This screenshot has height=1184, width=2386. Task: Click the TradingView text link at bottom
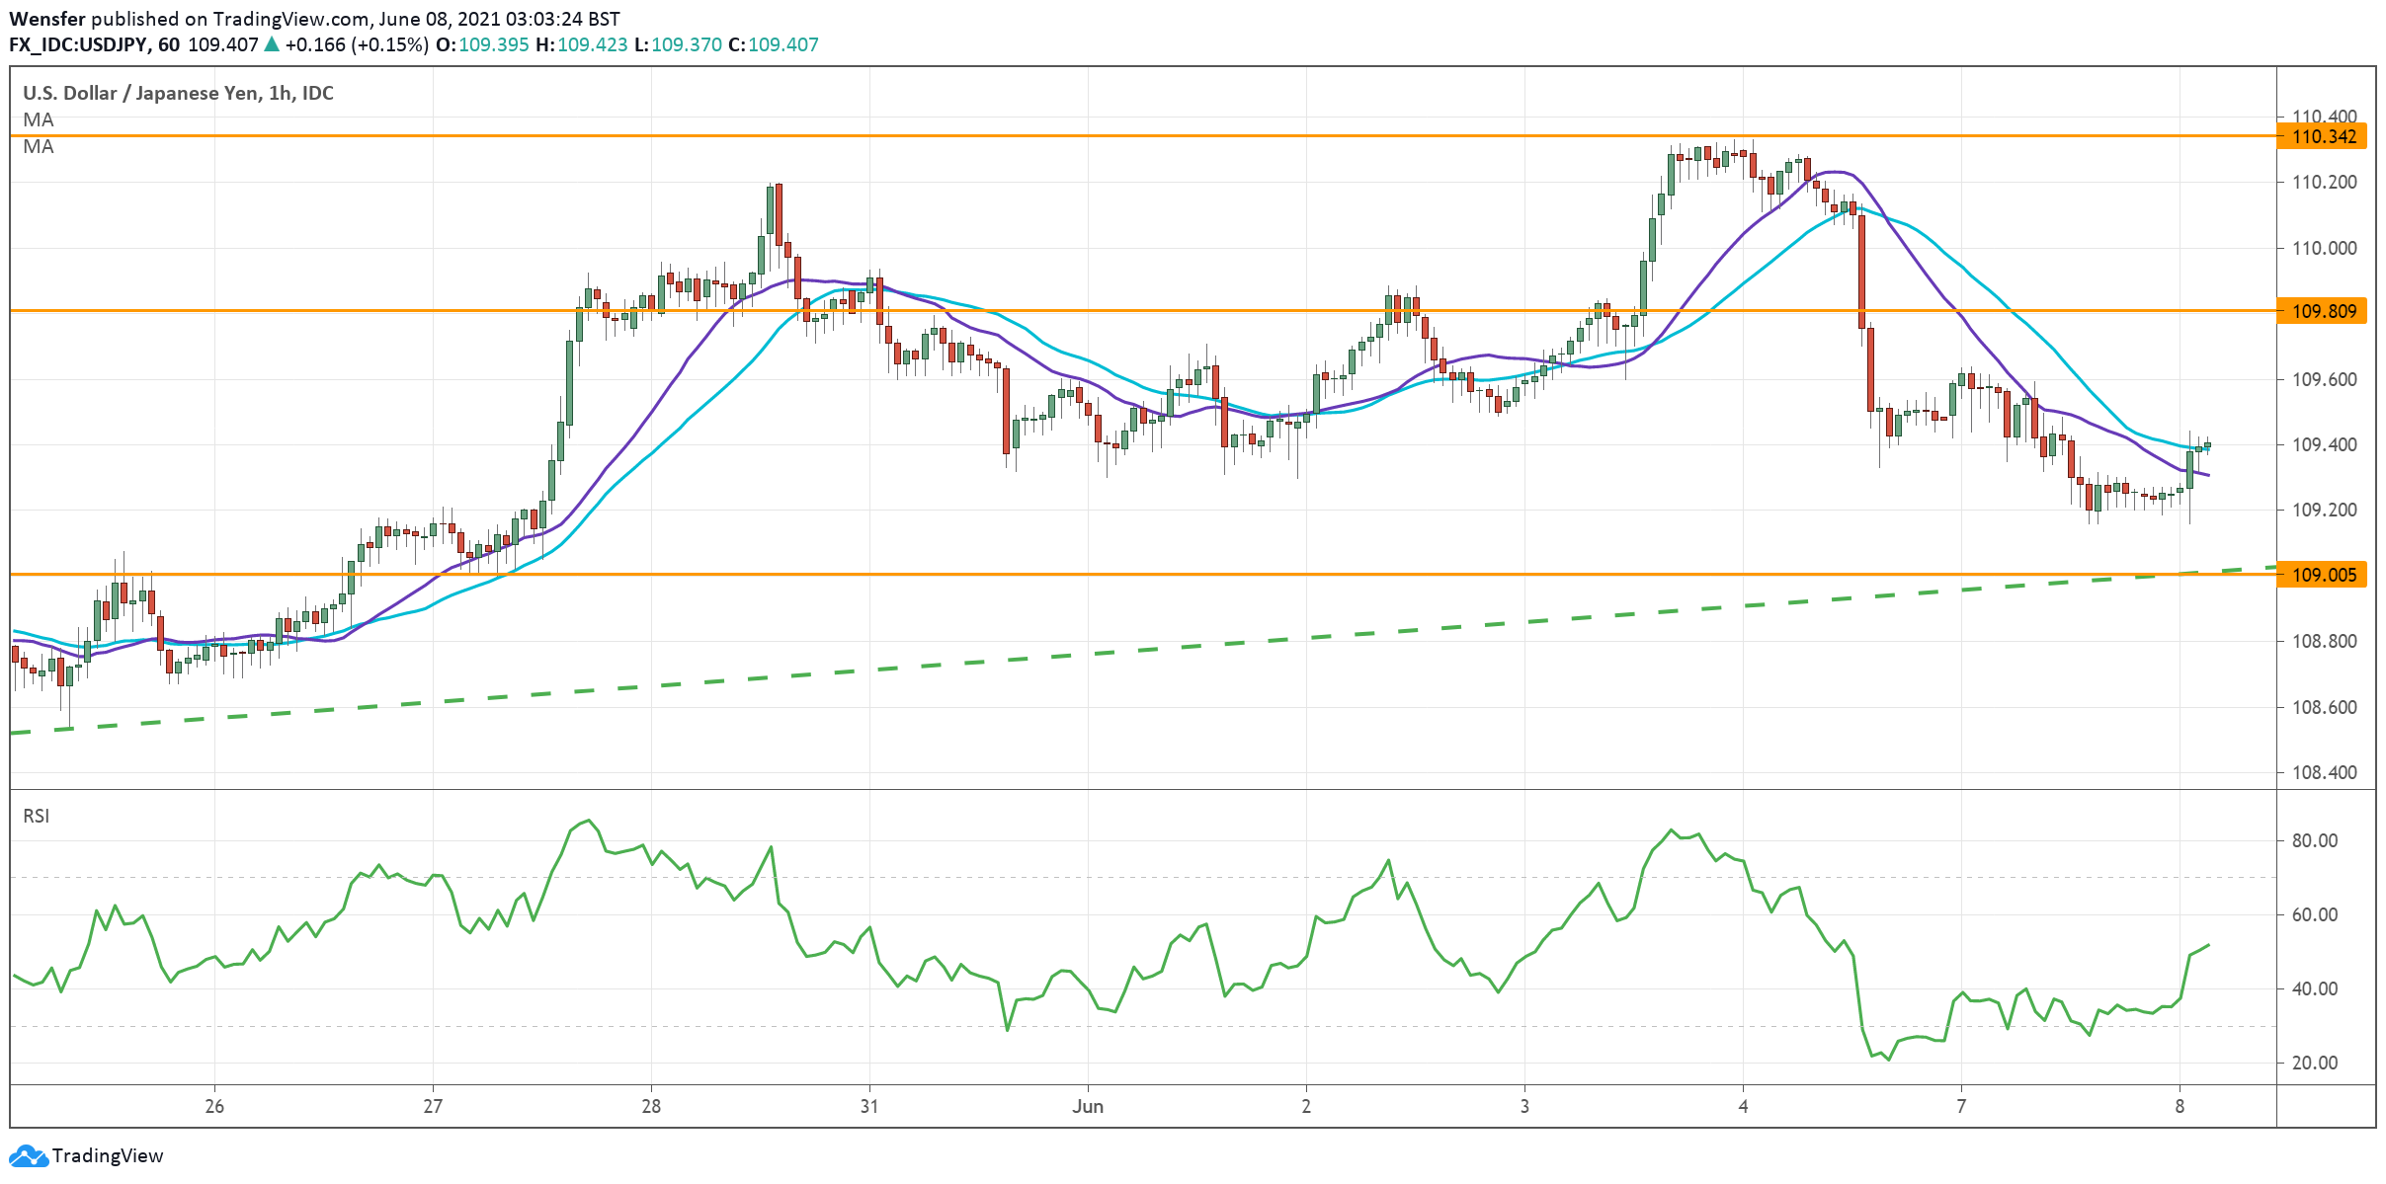coord(107,1155)
